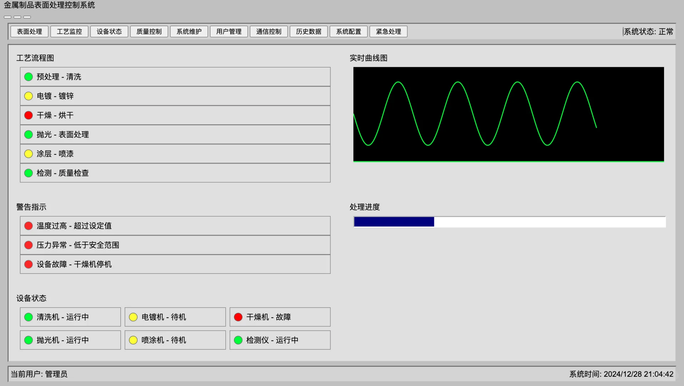The height and width of the screenshot is (386, 684).
Task: Click the 干燥机 - 故障 label
Action: pos(269,317)
